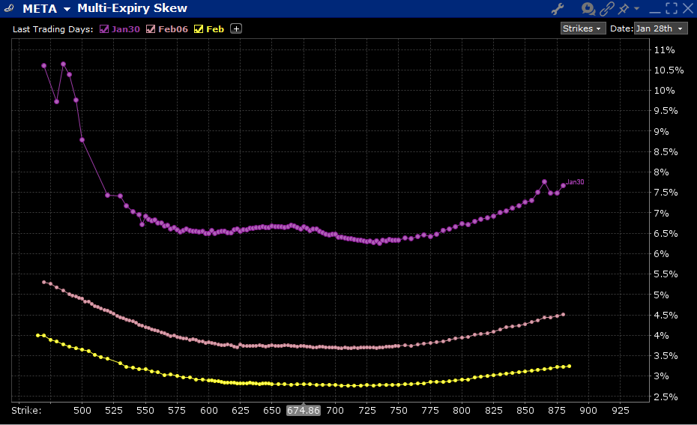Uncheck the yellow Feb expiry checkbox
Screen dimensions: 697x425
pyautogui.click(x=199, y=29)
